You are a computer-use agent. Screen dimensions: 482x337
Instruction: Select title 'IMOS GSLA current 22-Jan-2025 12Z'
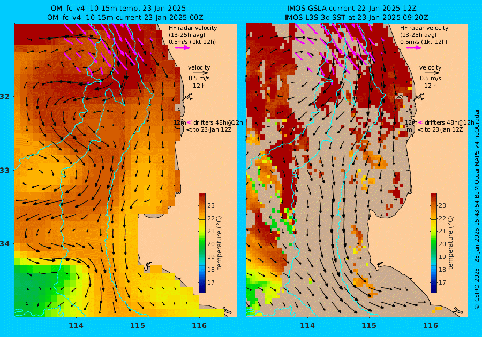click(x=352, y=8)
